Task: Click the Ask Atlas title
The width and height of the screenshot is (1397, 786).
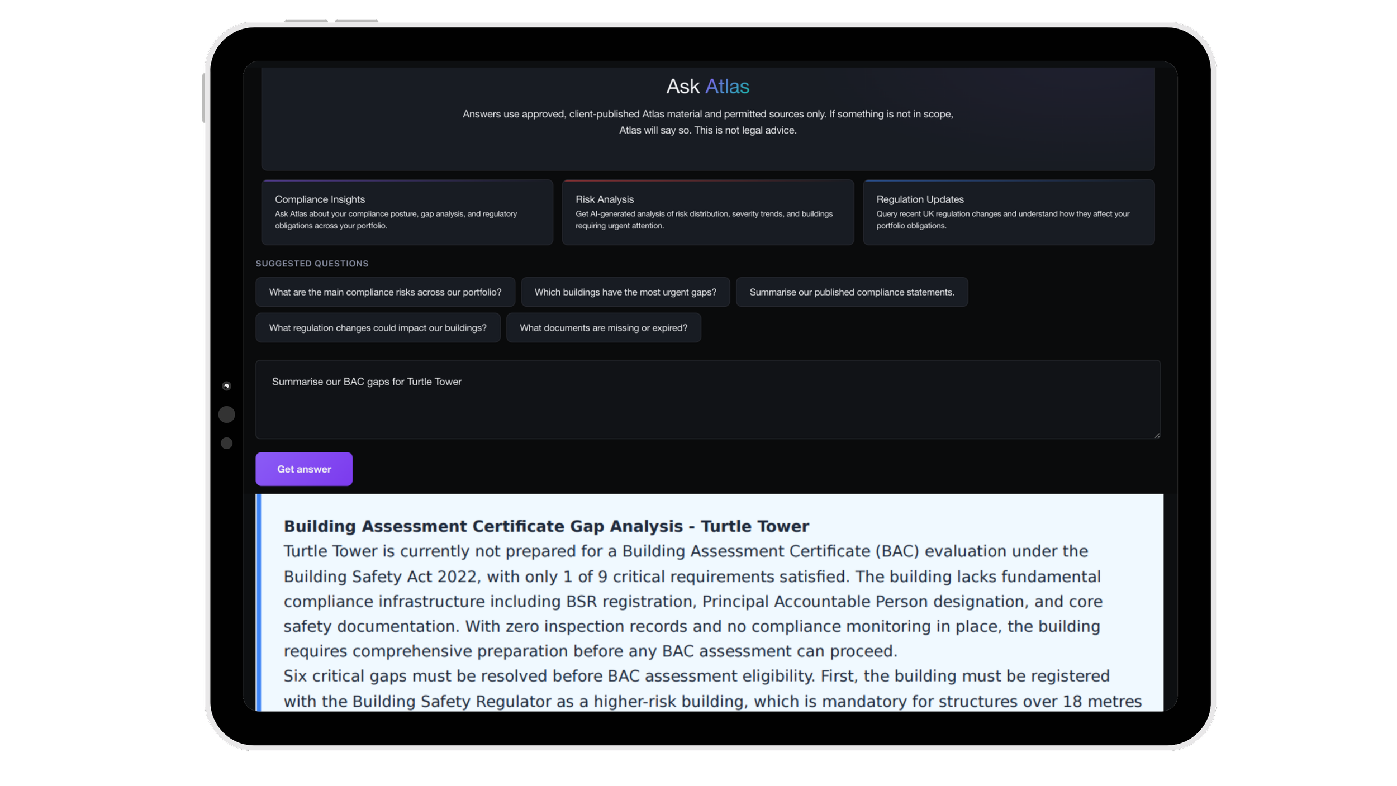Action: click(x=707, y=87)
